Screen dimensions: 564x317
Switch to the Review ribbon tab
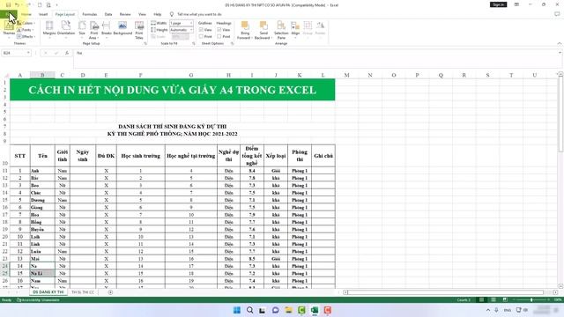[125, 14]
